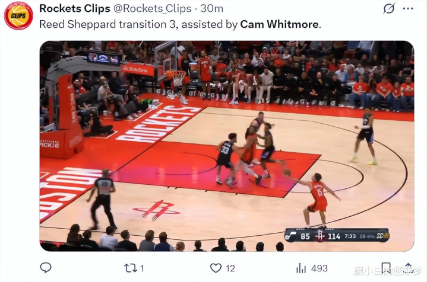Retweet the post using the arrows icon
Screen dimensions: 427x282
pos(131,268)
